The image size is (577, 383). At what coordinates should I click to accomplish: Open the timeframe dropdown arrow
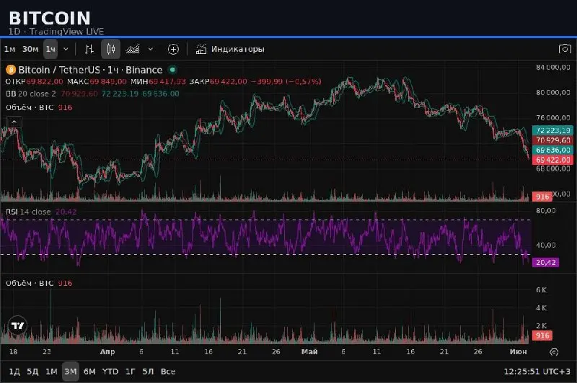66,49
